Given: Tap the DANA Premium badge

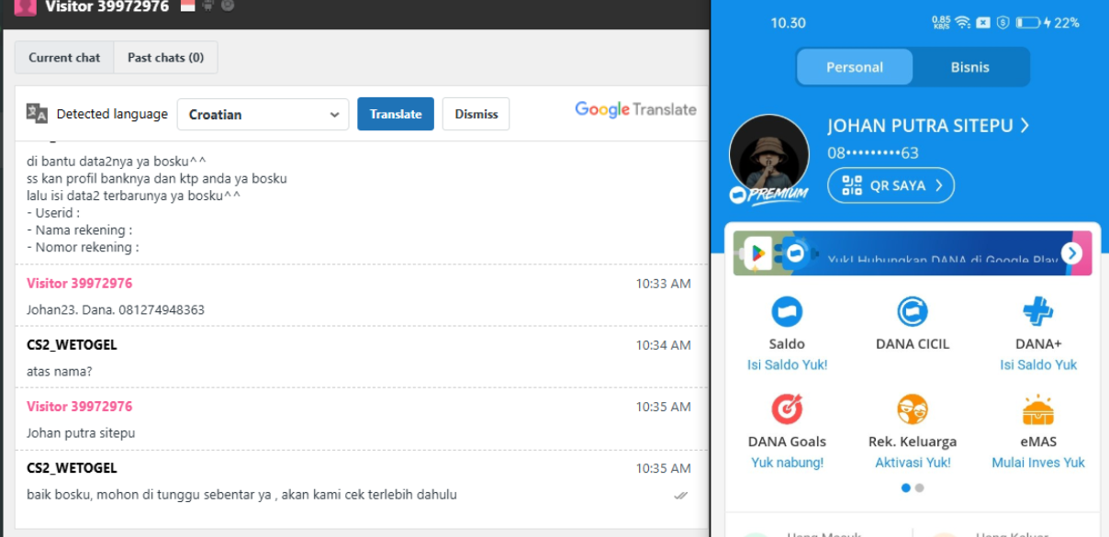Looking at the screenshot, I should tap(769, 195).
